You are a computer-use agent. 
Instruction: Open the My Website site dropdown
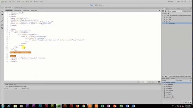pos(175,11)
